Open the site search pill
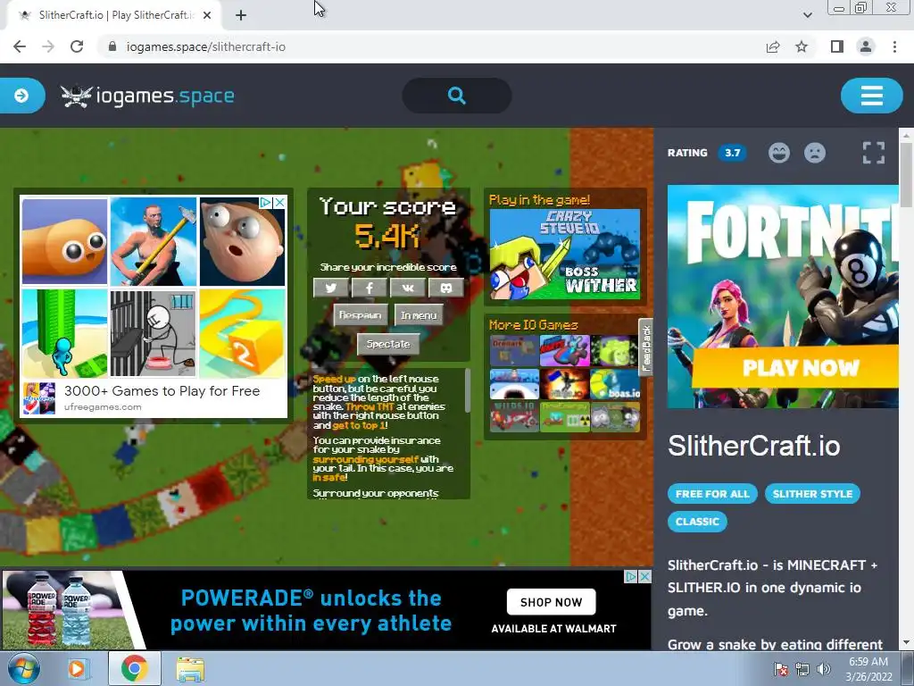Image resolution: width=914 pixels, height=686 pixels. pos(457,96)
